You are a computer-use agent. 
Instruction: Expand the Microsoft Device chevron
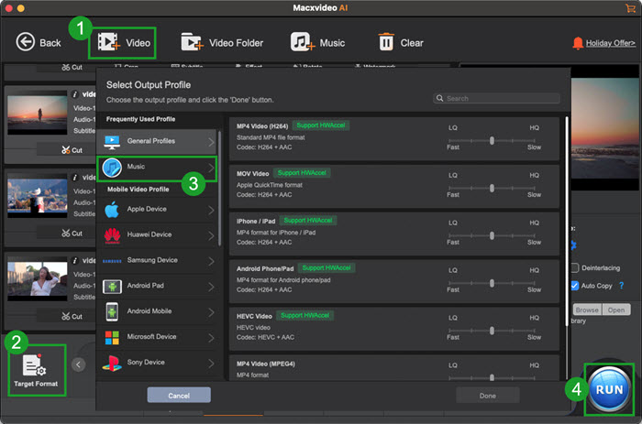point(211,338)
